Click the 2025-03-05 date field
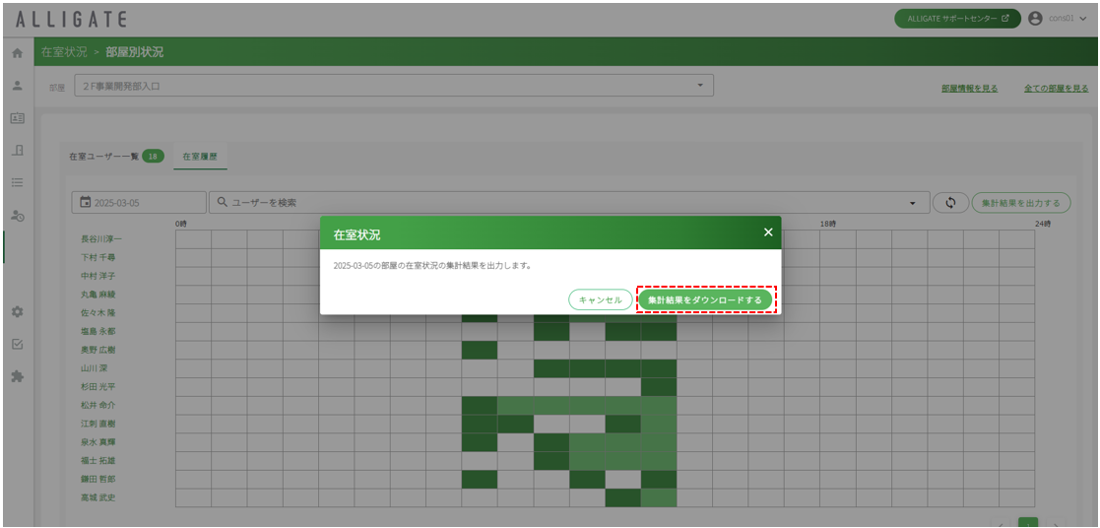This screenshot has width=1100, height=528. (139, 202)
